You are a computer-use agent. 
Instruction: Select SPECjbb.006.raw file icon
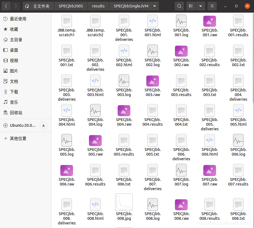67,170
